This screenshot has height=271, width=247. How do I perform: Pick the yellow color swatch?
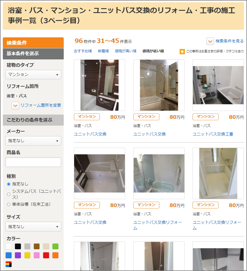pyautogui.click(x=27, y=255)
